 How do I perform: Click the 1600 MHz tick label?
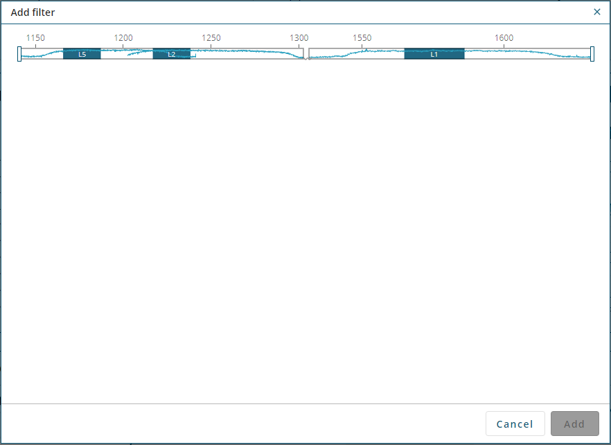click(x=504, y=38)
